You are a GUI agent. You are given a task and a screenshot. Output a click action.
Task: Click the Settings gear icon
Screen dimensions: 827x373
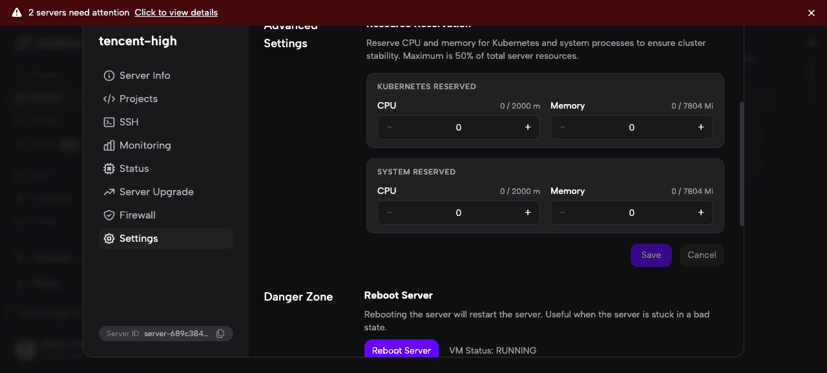(109, 238)
